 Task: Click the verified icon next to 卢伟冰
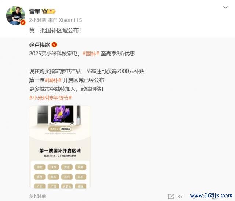(x=54, y=44)
